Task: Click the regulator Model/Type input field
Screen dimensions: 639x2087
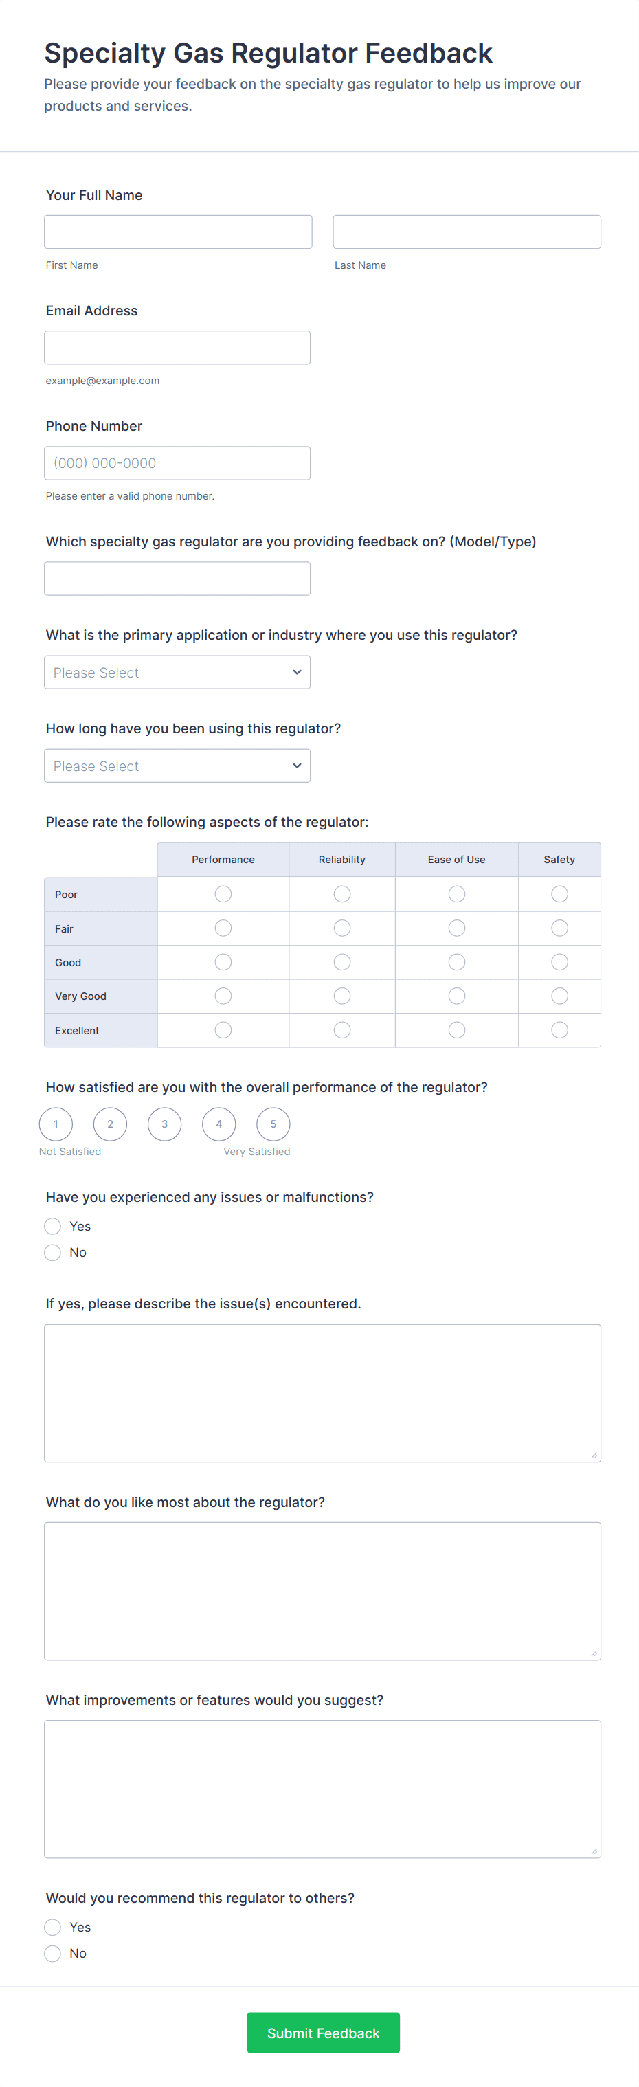Action: 177,579
